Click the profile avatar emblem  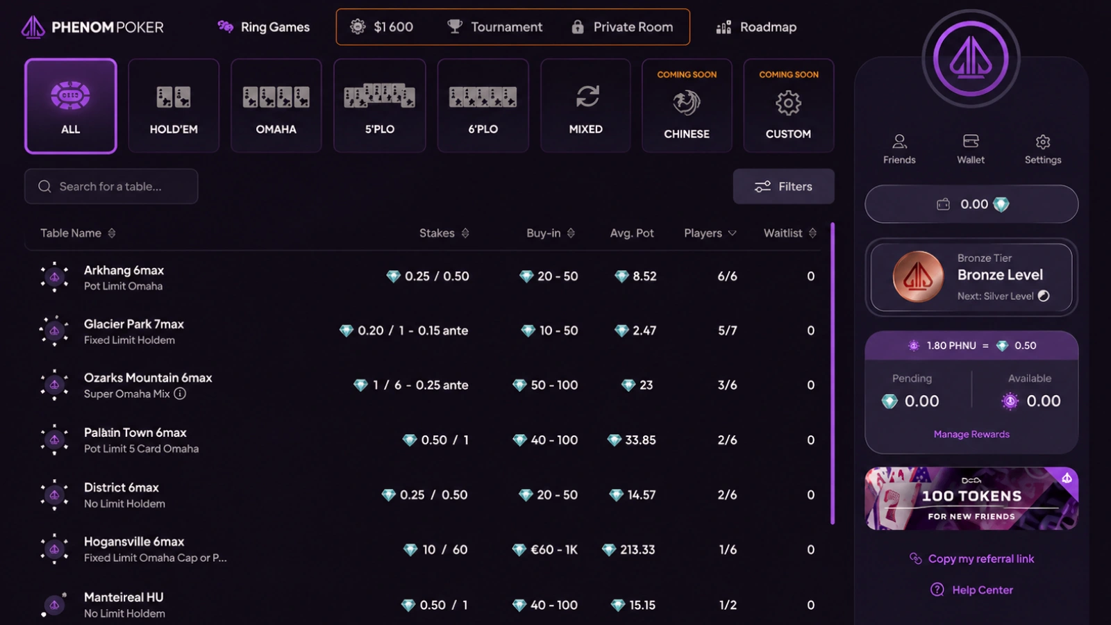tap(971, 58)
